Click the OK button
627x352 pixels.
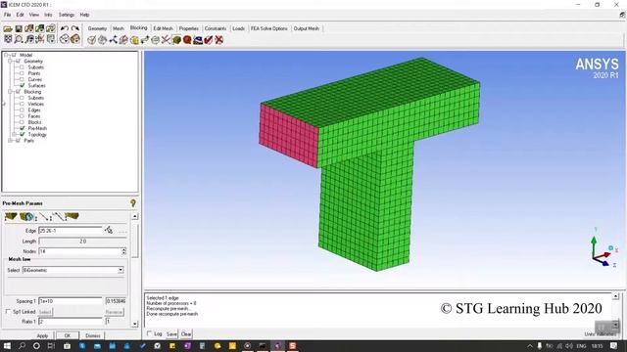point(68,335)
